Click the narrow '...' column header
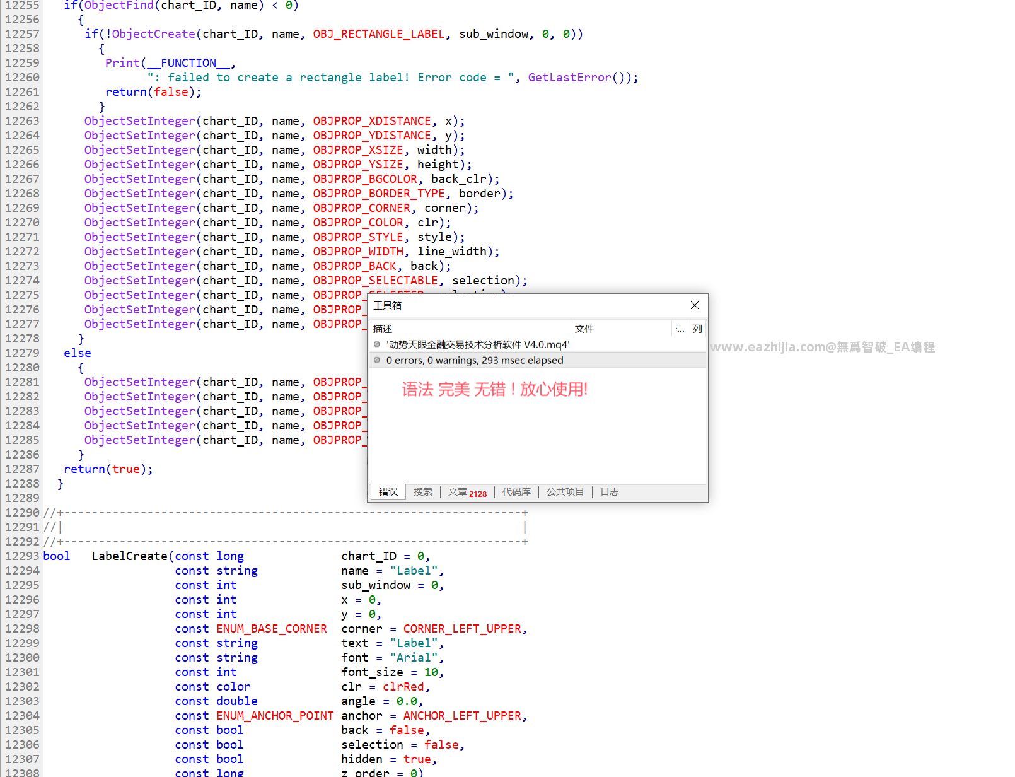Viewport: 1015px width, 777px height. 680,329
